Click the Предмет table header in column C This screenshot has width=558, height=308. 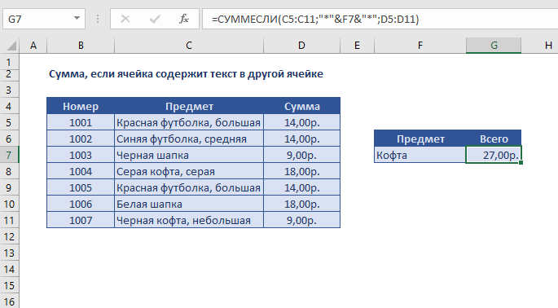[189, 106]
